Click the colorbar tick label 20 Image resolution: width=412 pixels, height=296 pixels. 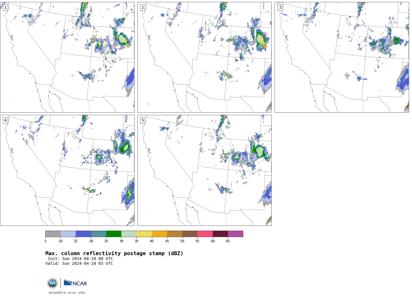pyautogui.click(x=91, y=241)
